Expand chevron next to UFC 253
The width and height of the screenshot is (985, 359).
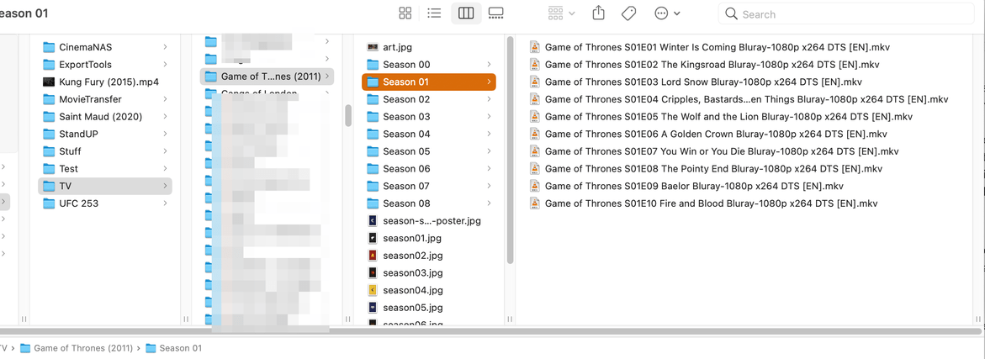pyautogui.click(x=165, y=203)
